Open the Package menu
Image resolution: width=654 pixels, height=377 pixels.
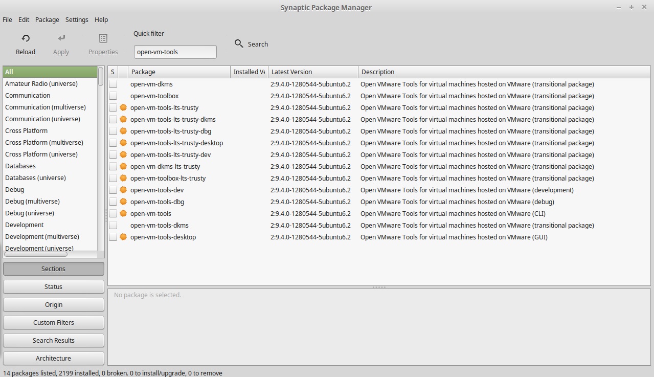(47, 19)
